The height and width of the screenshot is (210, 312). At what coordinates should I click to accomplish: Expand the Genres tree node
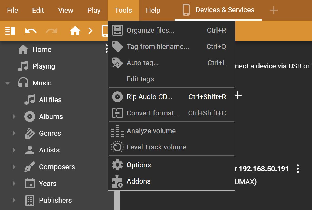[14, 133]
